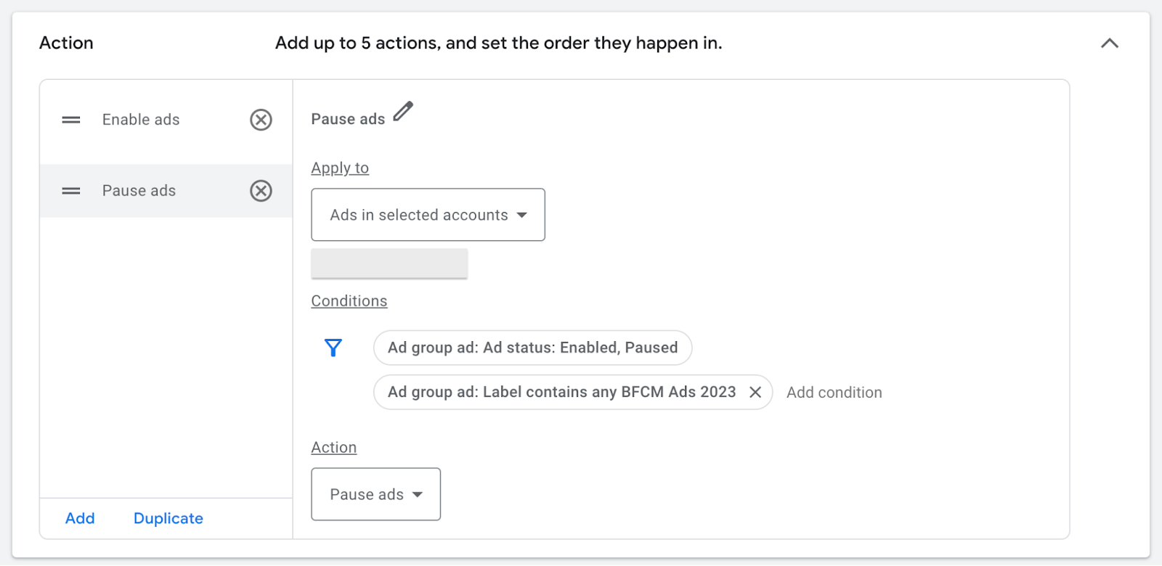Screen dimensions: 1162x566
Task: Open the Ad status Enabled, Paused condition
Action: tap(532, 348)
